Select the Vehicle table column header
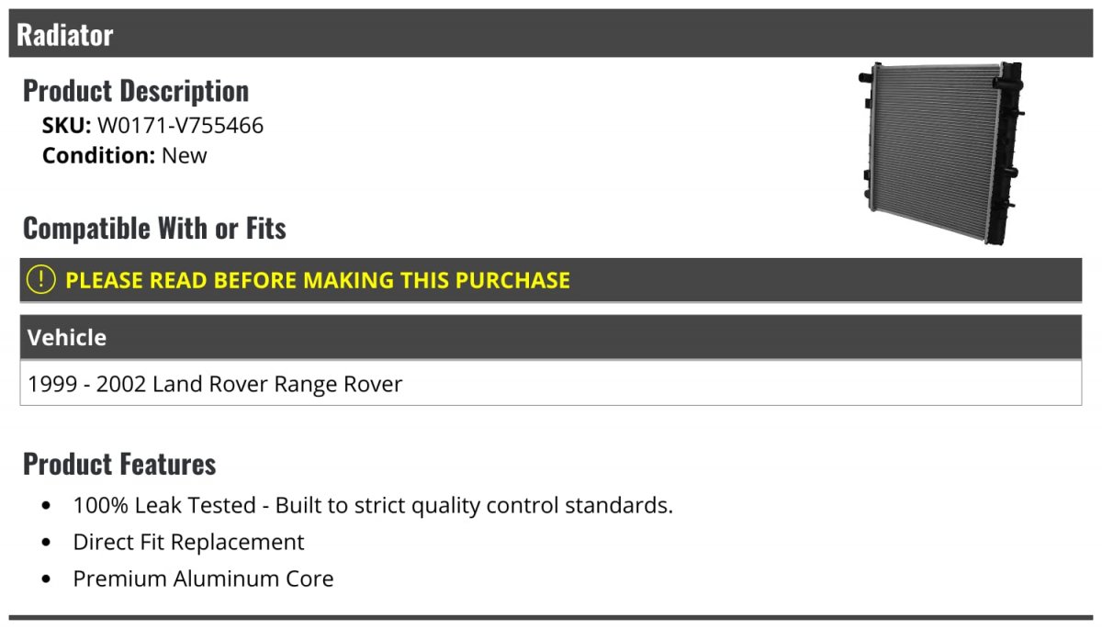The height and width of the screenshot is (629, 1102). (551, 337)
